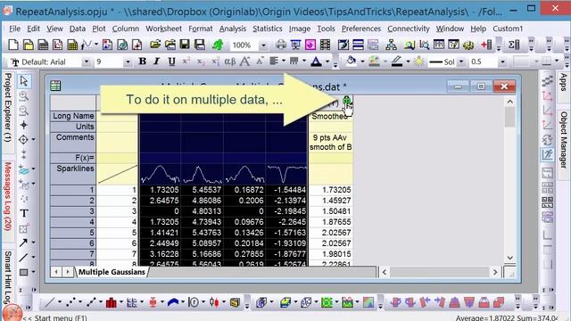Click the Column/Bar plot icon

pos(111,302)
